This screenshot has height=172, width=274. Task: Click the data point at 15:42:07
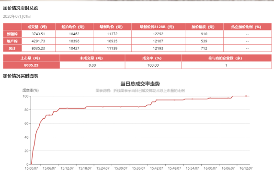157,100
